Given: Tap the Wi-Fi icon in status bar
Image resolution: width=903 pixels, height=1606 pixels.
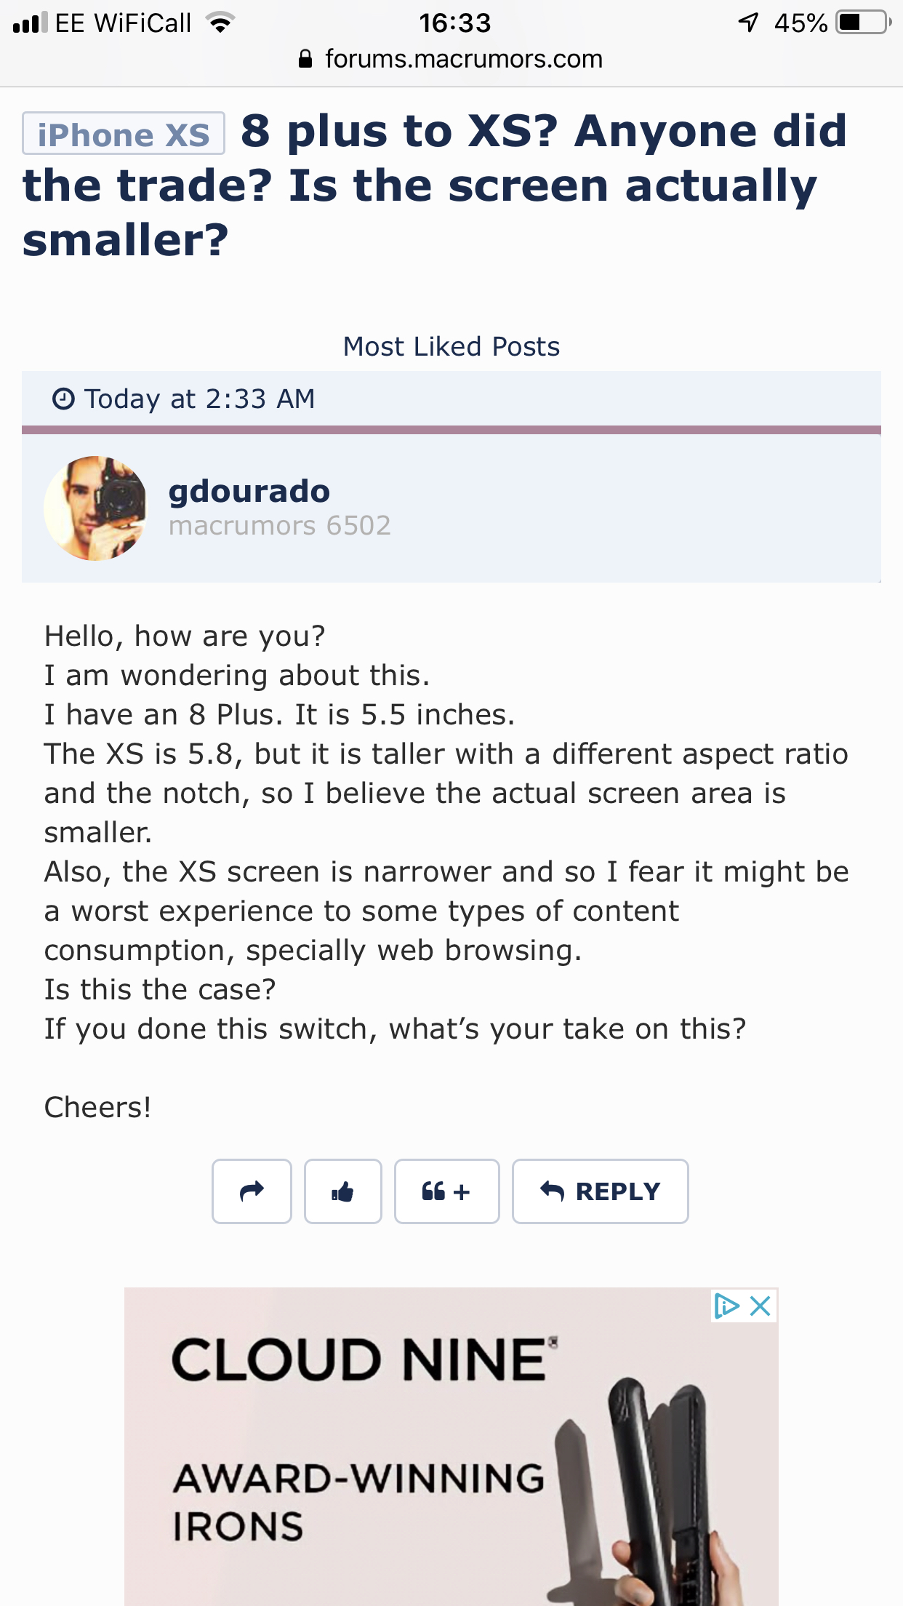Looking at the screenshot, I should point(219,23).
